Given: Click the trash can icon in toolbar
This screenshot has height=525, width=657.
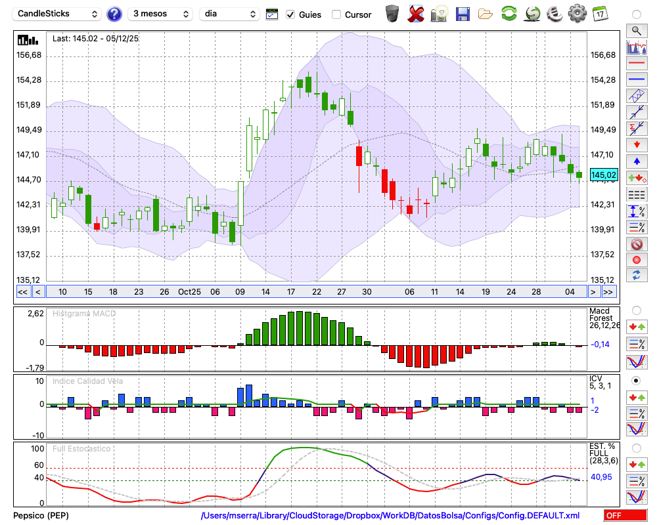Looking at the screenshot, I should pos(392,14).
